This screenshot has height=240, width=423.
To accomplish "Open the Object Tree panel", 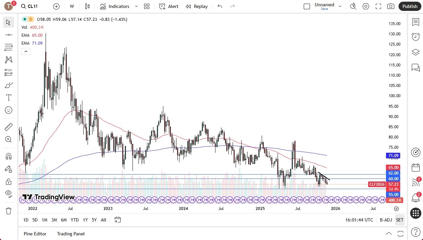I will [415, 52].
